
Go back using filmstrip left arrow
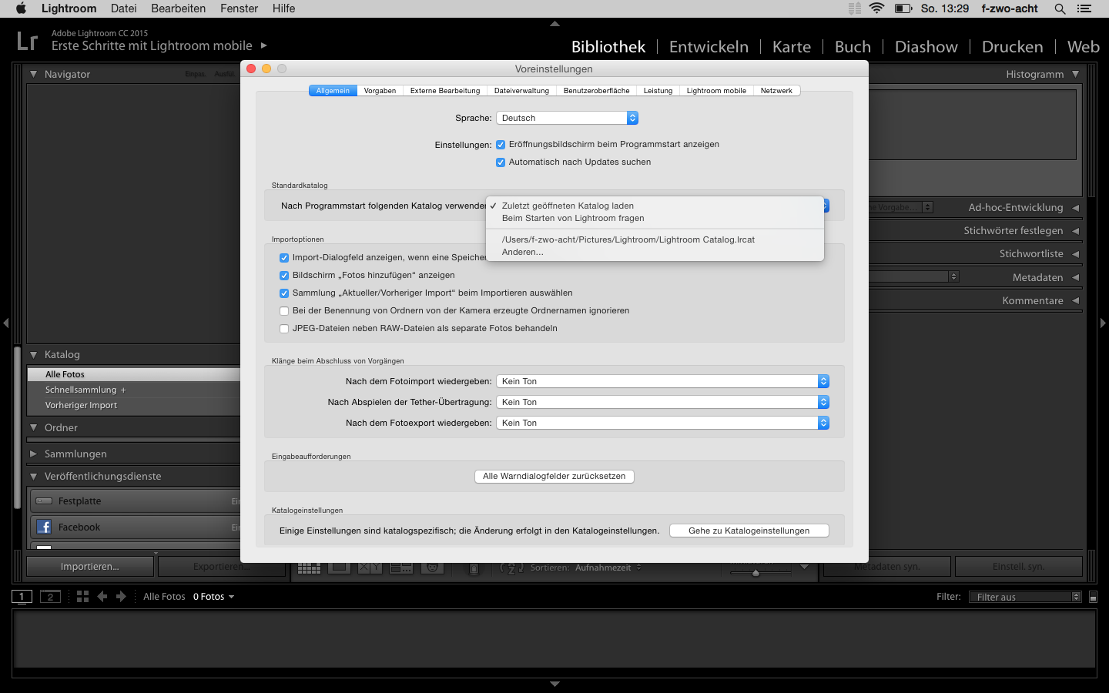[x=102, y=597]
